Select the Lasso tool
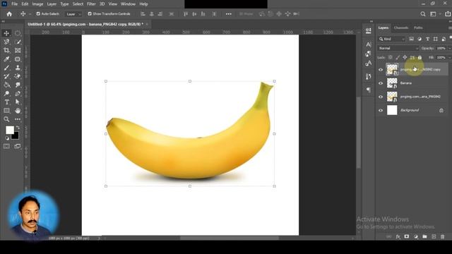Viewport: 452px width, 254px height. click(x=6, y=42)
